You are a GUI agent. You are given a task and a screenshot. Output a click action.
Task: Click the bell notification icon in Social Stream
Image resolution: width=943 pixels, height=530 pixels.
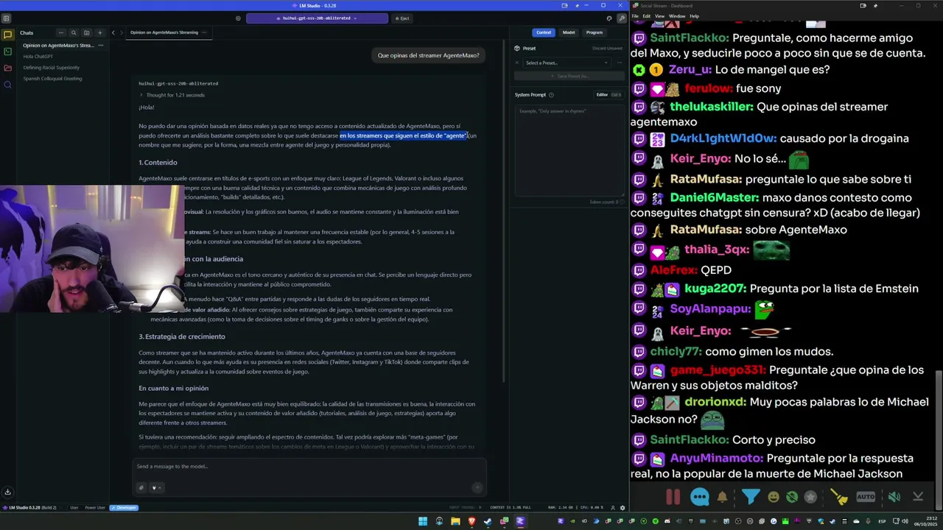click(723, 497)
